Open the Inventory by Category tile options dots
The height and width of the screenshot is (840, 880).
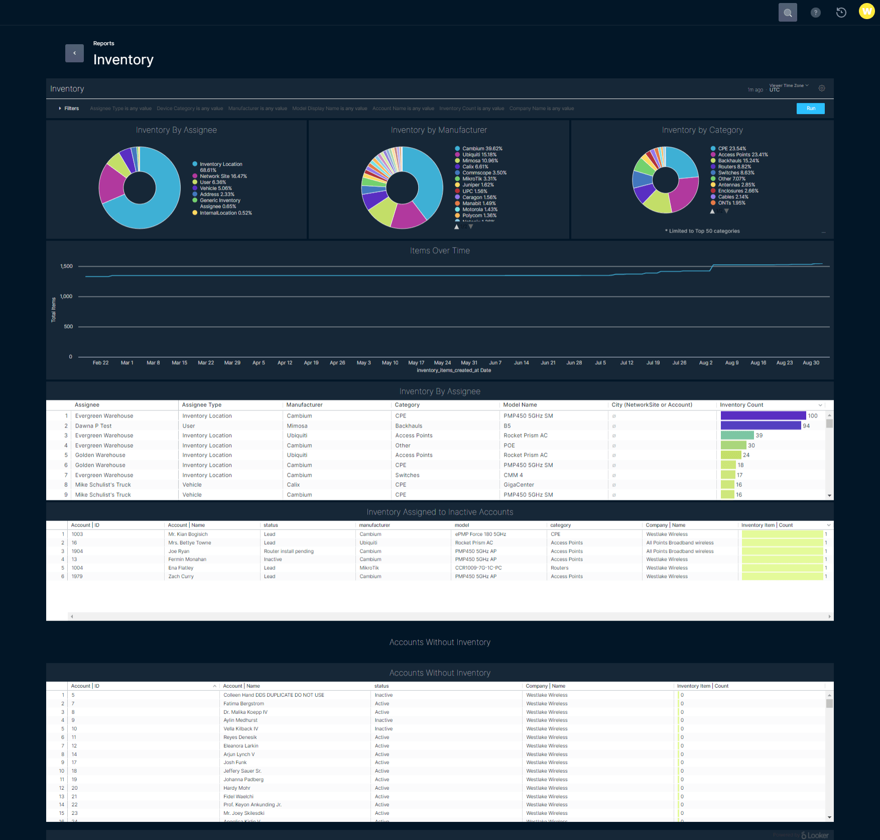tap(824, 232)
